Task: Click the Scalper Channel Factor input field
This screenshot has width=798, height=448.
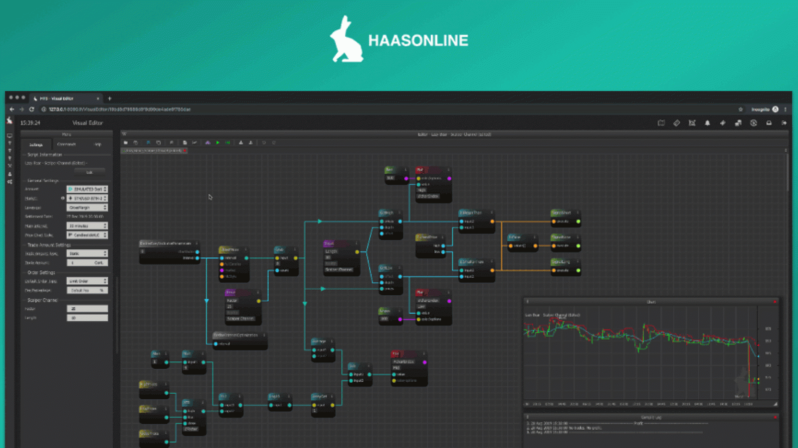Action: click(x=87, y=309)
